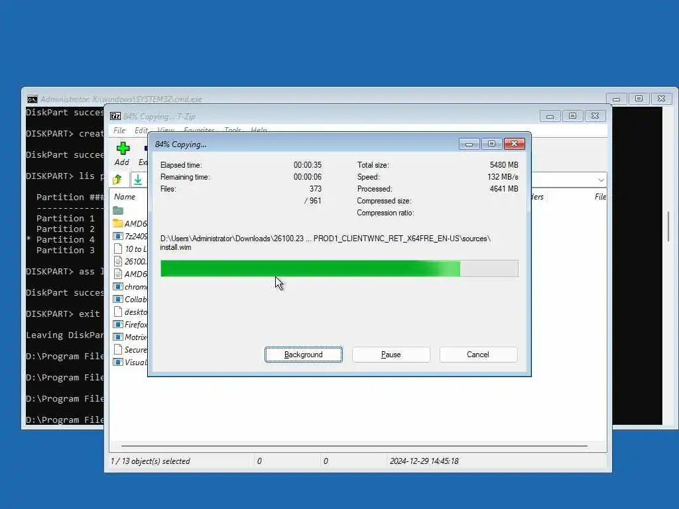
Task: Open the View menu in 7-Zip
Action: pyautogui.click(x=165, y=131)
